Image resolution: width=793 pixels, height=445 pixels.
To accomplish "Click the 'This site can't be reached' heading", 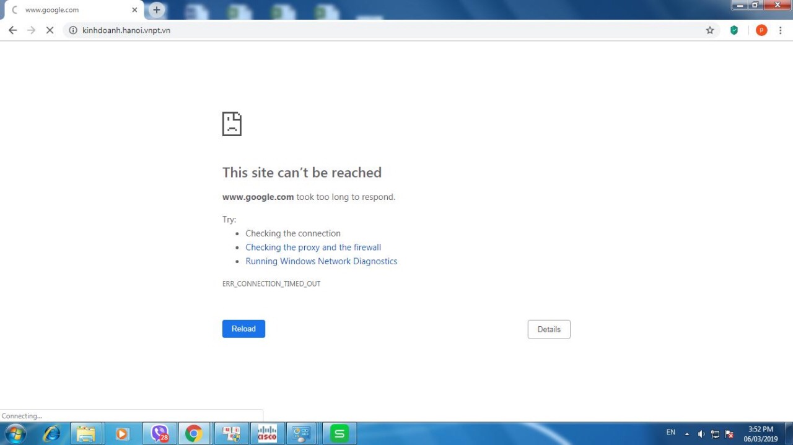I will click(x=302, y=173).
